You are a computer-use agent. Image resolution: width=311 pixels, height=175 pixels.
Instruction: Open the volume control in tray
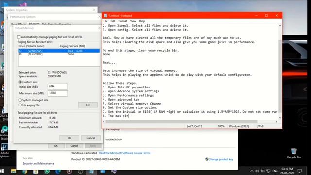point(257,171)
